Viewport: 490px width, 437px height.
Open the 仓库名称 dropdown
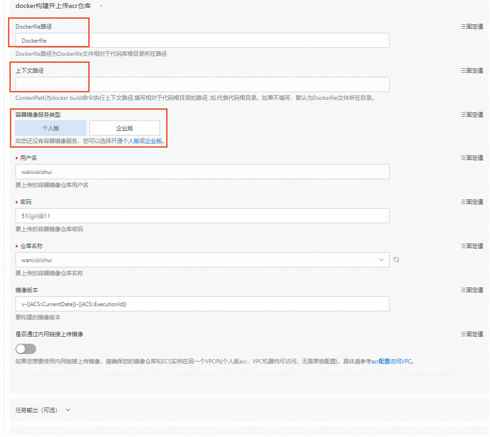(202, 260)
